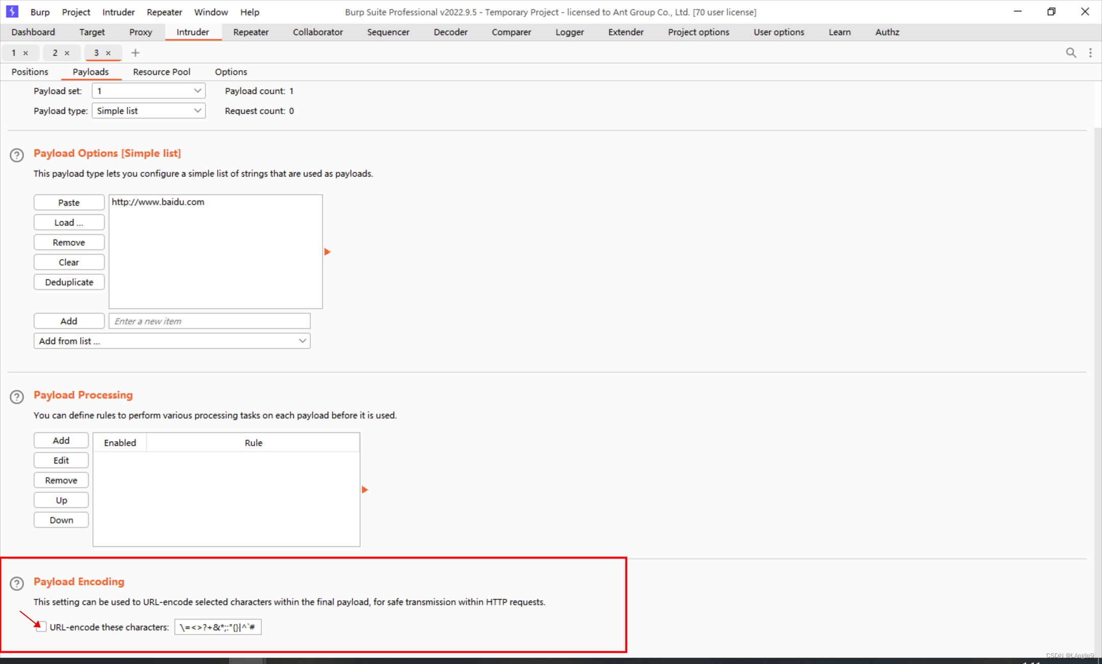Click the Payload Options help icon
This screenshot has height=664, width=1102.
(17, 155)
